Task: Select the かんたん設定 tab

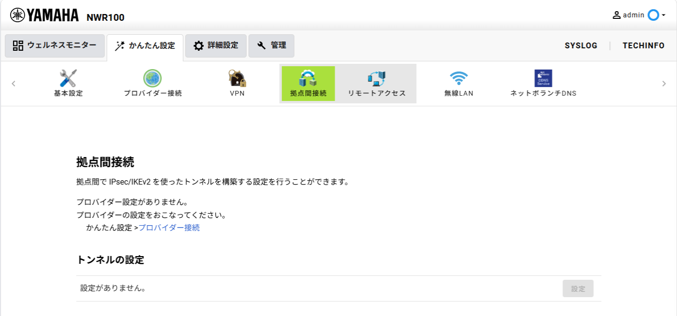Action: 145,46
